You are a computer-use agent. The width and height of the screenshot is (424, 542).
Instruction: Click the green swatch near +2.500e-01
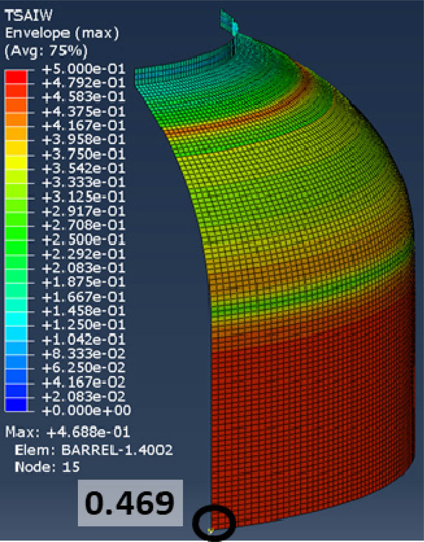16,233
